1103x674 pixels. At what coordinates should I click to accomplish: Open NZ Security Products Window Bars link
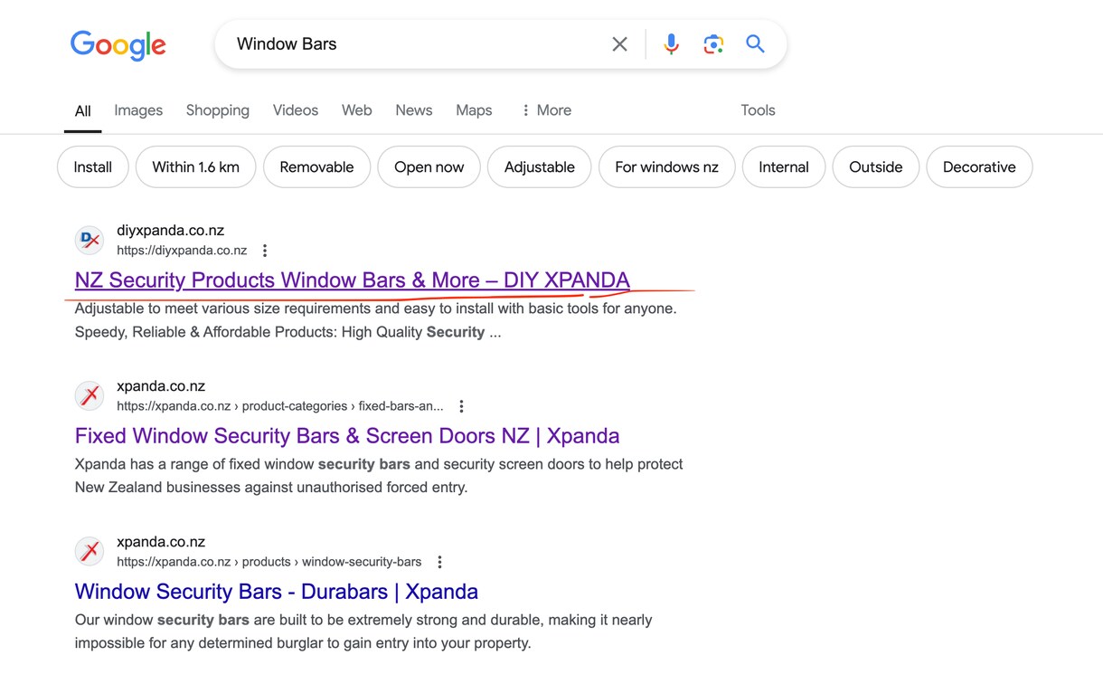click(353, 280)
